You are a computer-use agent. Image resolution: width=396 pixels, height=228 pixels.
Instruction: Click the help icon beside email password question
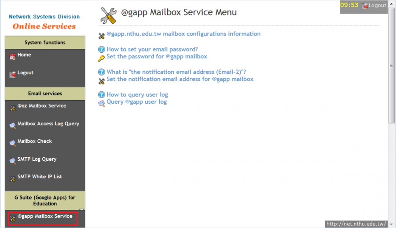click(102, 50)
